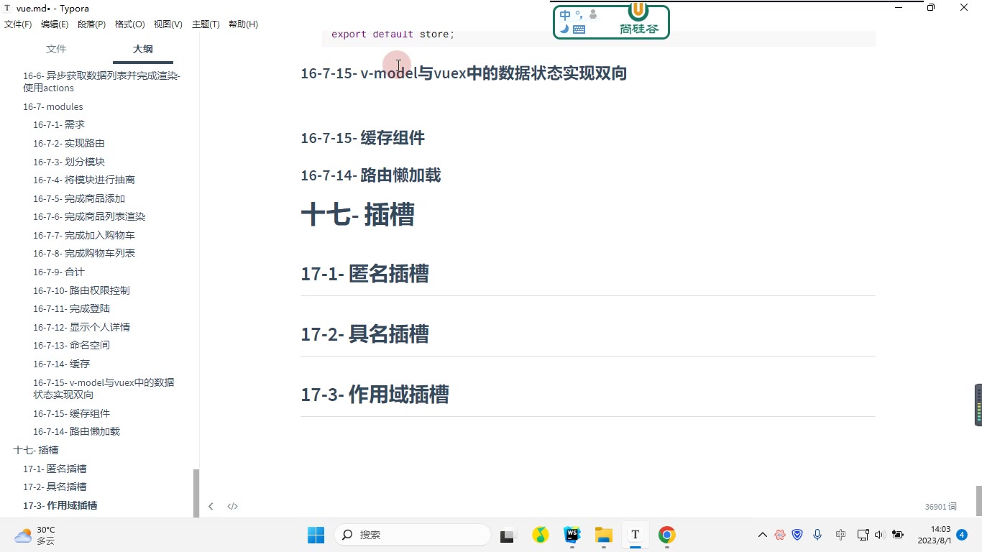Toggle source code mode icon
The image size is (982, 552).
232,506
